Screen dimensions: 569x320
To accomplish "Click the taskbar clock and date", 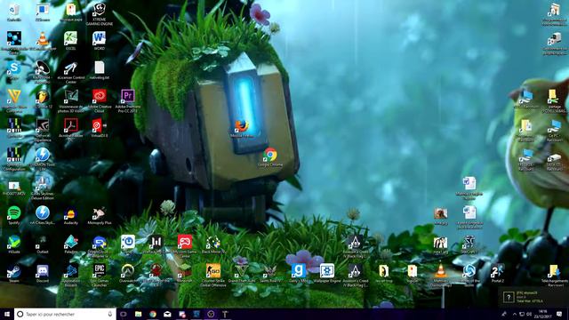I will coord(543,314).
